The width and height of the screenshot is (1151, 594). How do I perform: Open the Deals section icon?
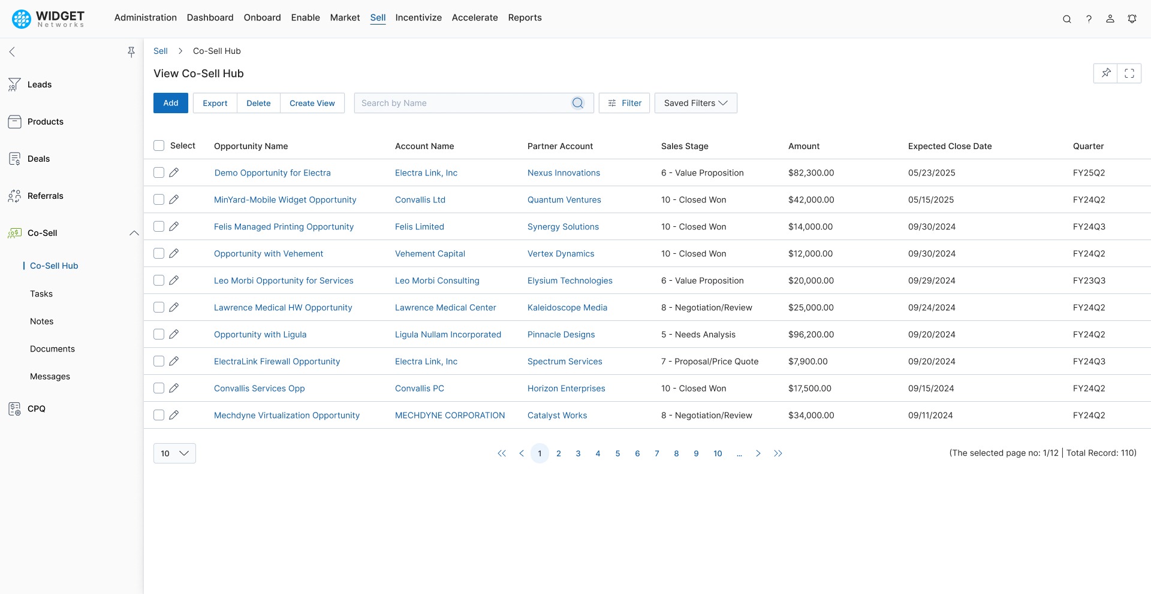click(14, 158)
